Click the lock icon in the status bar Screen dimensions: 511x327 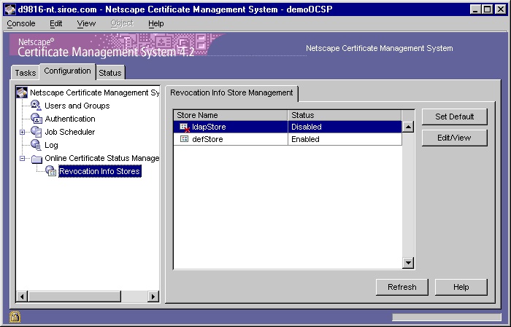(x=15, y=317)
